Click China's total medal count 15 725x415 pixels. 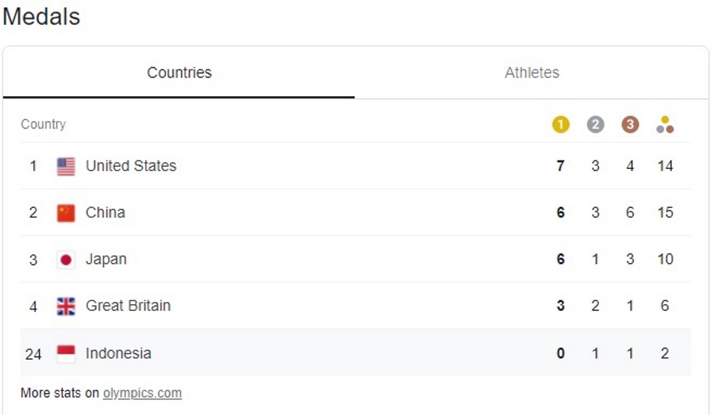[664, 212]
